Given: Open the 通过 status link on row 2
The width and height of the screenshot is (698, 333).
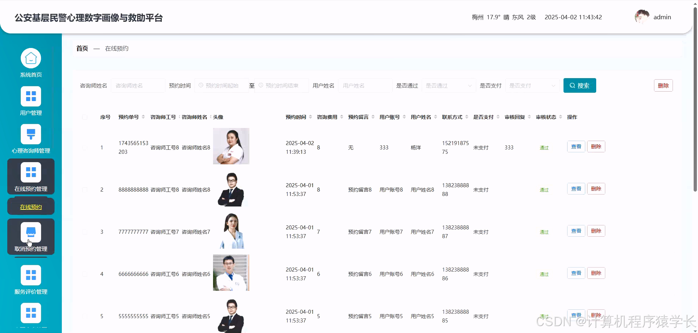Looking at the screenshot, I should [x=544, y=189].
